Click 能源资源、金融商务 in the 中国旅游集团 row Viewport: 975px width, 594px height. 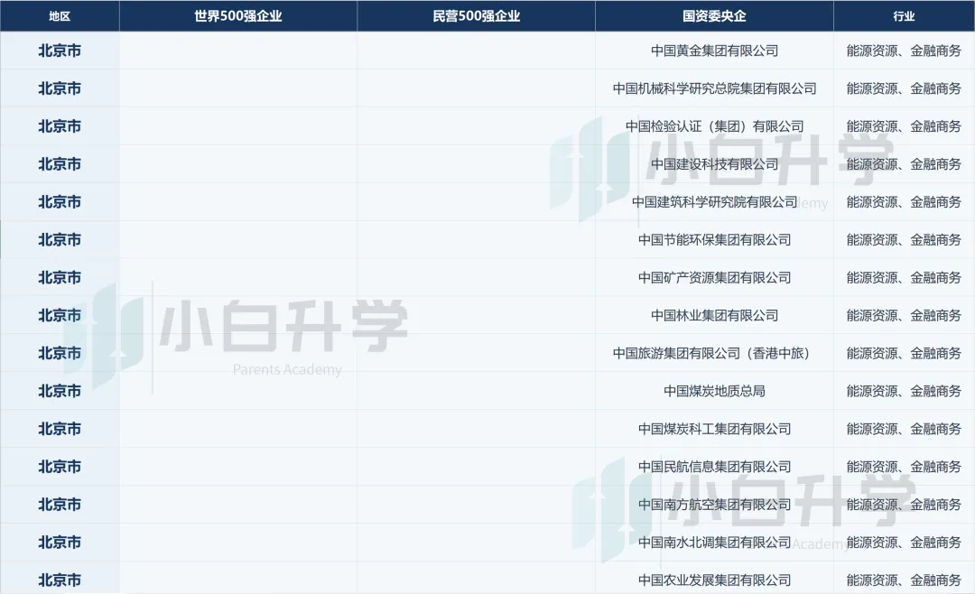(904, 353)
